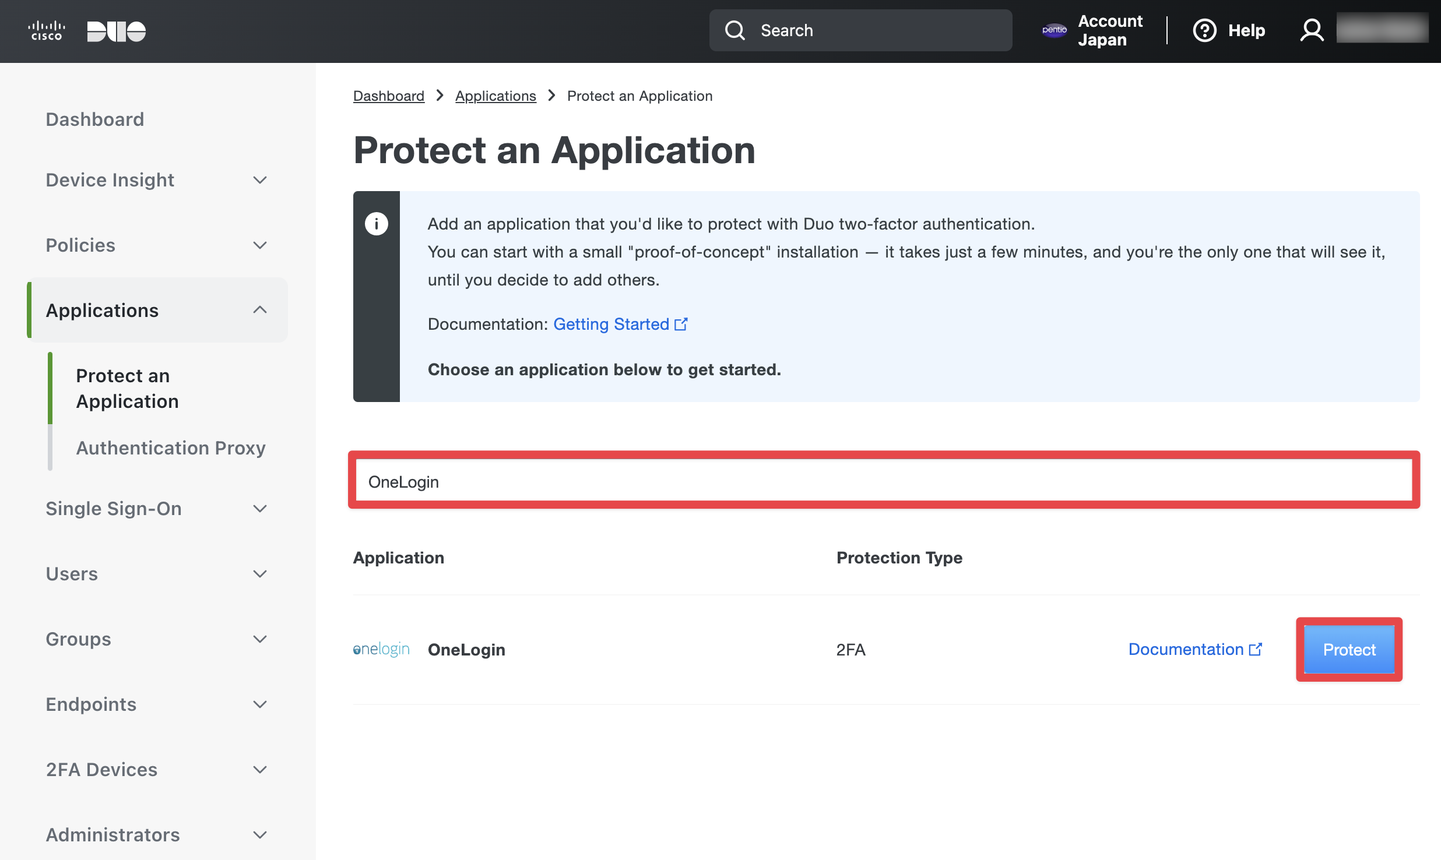Click the pentio account logo icon
Image resolution: width=1441 pixels, height=860 pixels.
point(1055,30)
